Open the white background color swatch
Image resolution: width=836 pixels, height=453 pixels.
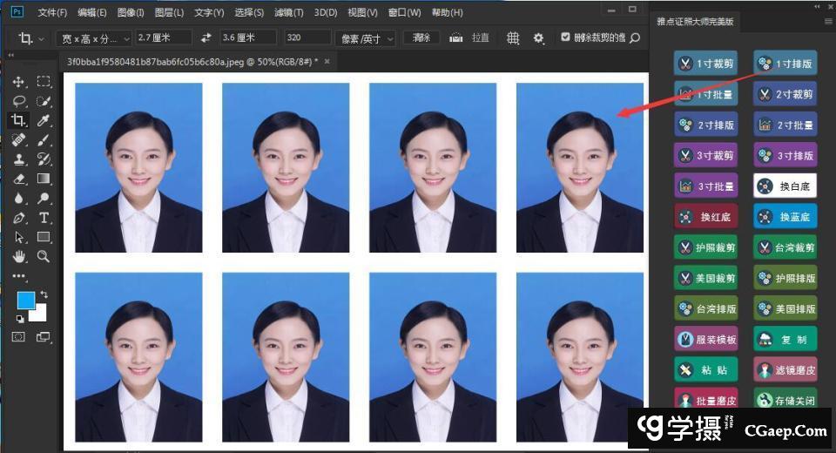click(39, 314)
